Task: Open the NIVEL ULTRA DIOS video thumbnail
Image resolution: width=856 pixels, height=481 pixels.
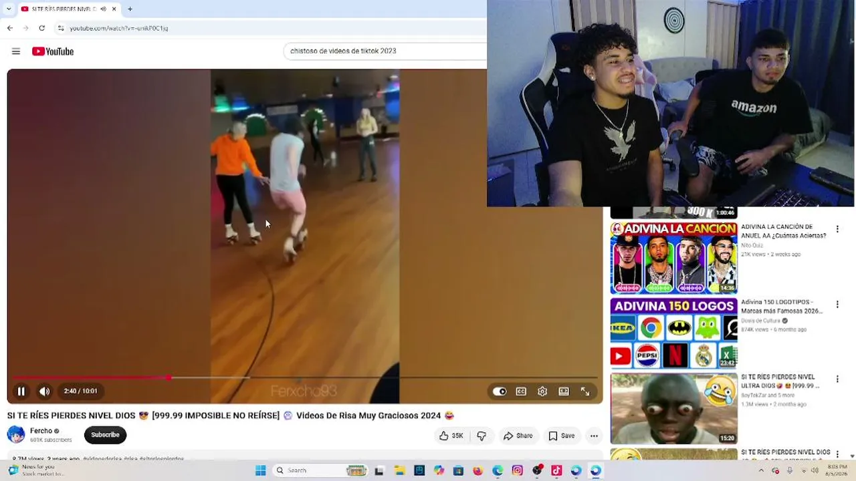Action: (673, 408)
